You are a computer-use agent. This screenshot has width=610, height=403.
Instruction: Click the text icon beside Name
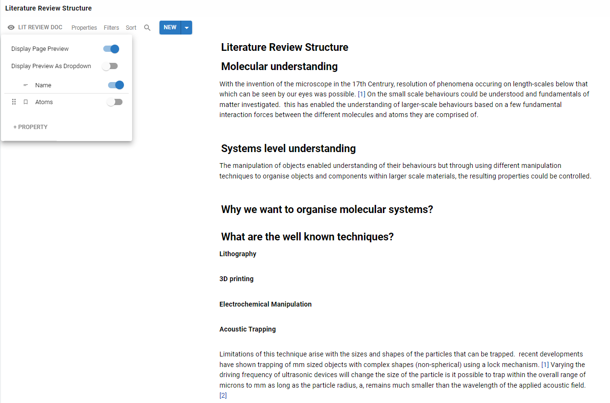(x=26, y=85)
